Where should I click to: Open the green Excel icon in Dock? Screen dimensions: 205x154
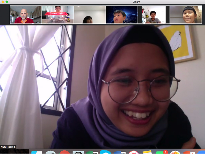click(92, 152)
